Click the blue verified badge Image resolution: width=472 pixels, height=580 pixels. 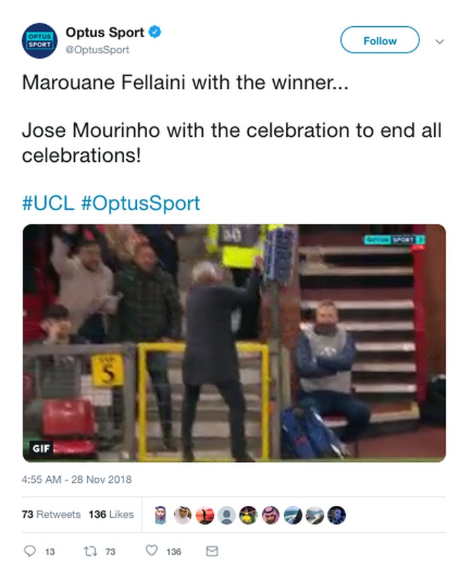point(155,32)
